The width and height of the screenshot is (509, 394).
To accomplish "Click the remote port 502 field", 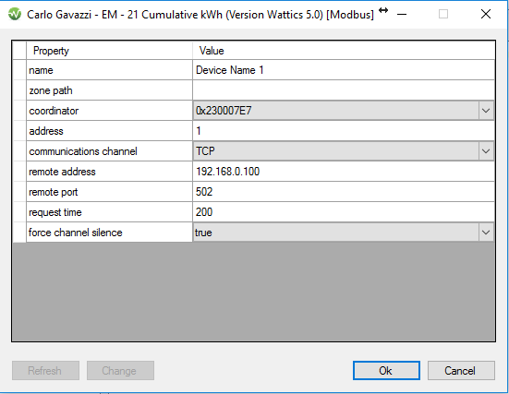I will click(344, 192).
